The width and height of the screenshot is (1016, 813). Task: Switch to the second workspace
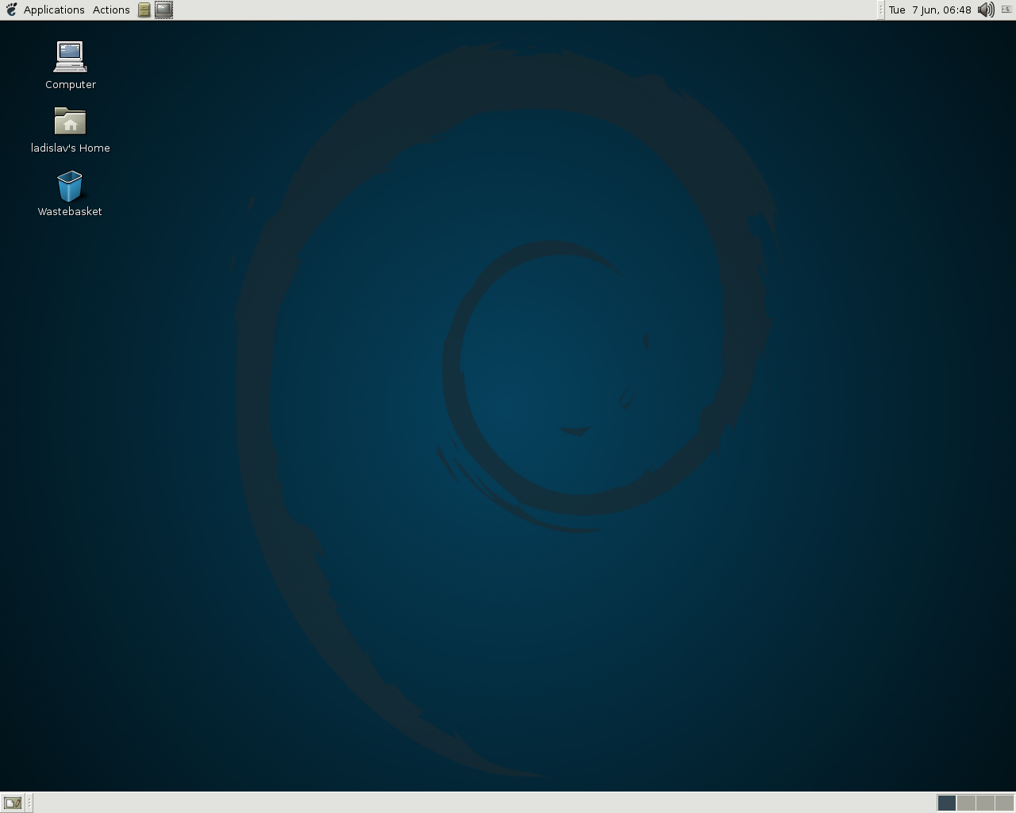(x=966, y=803)
